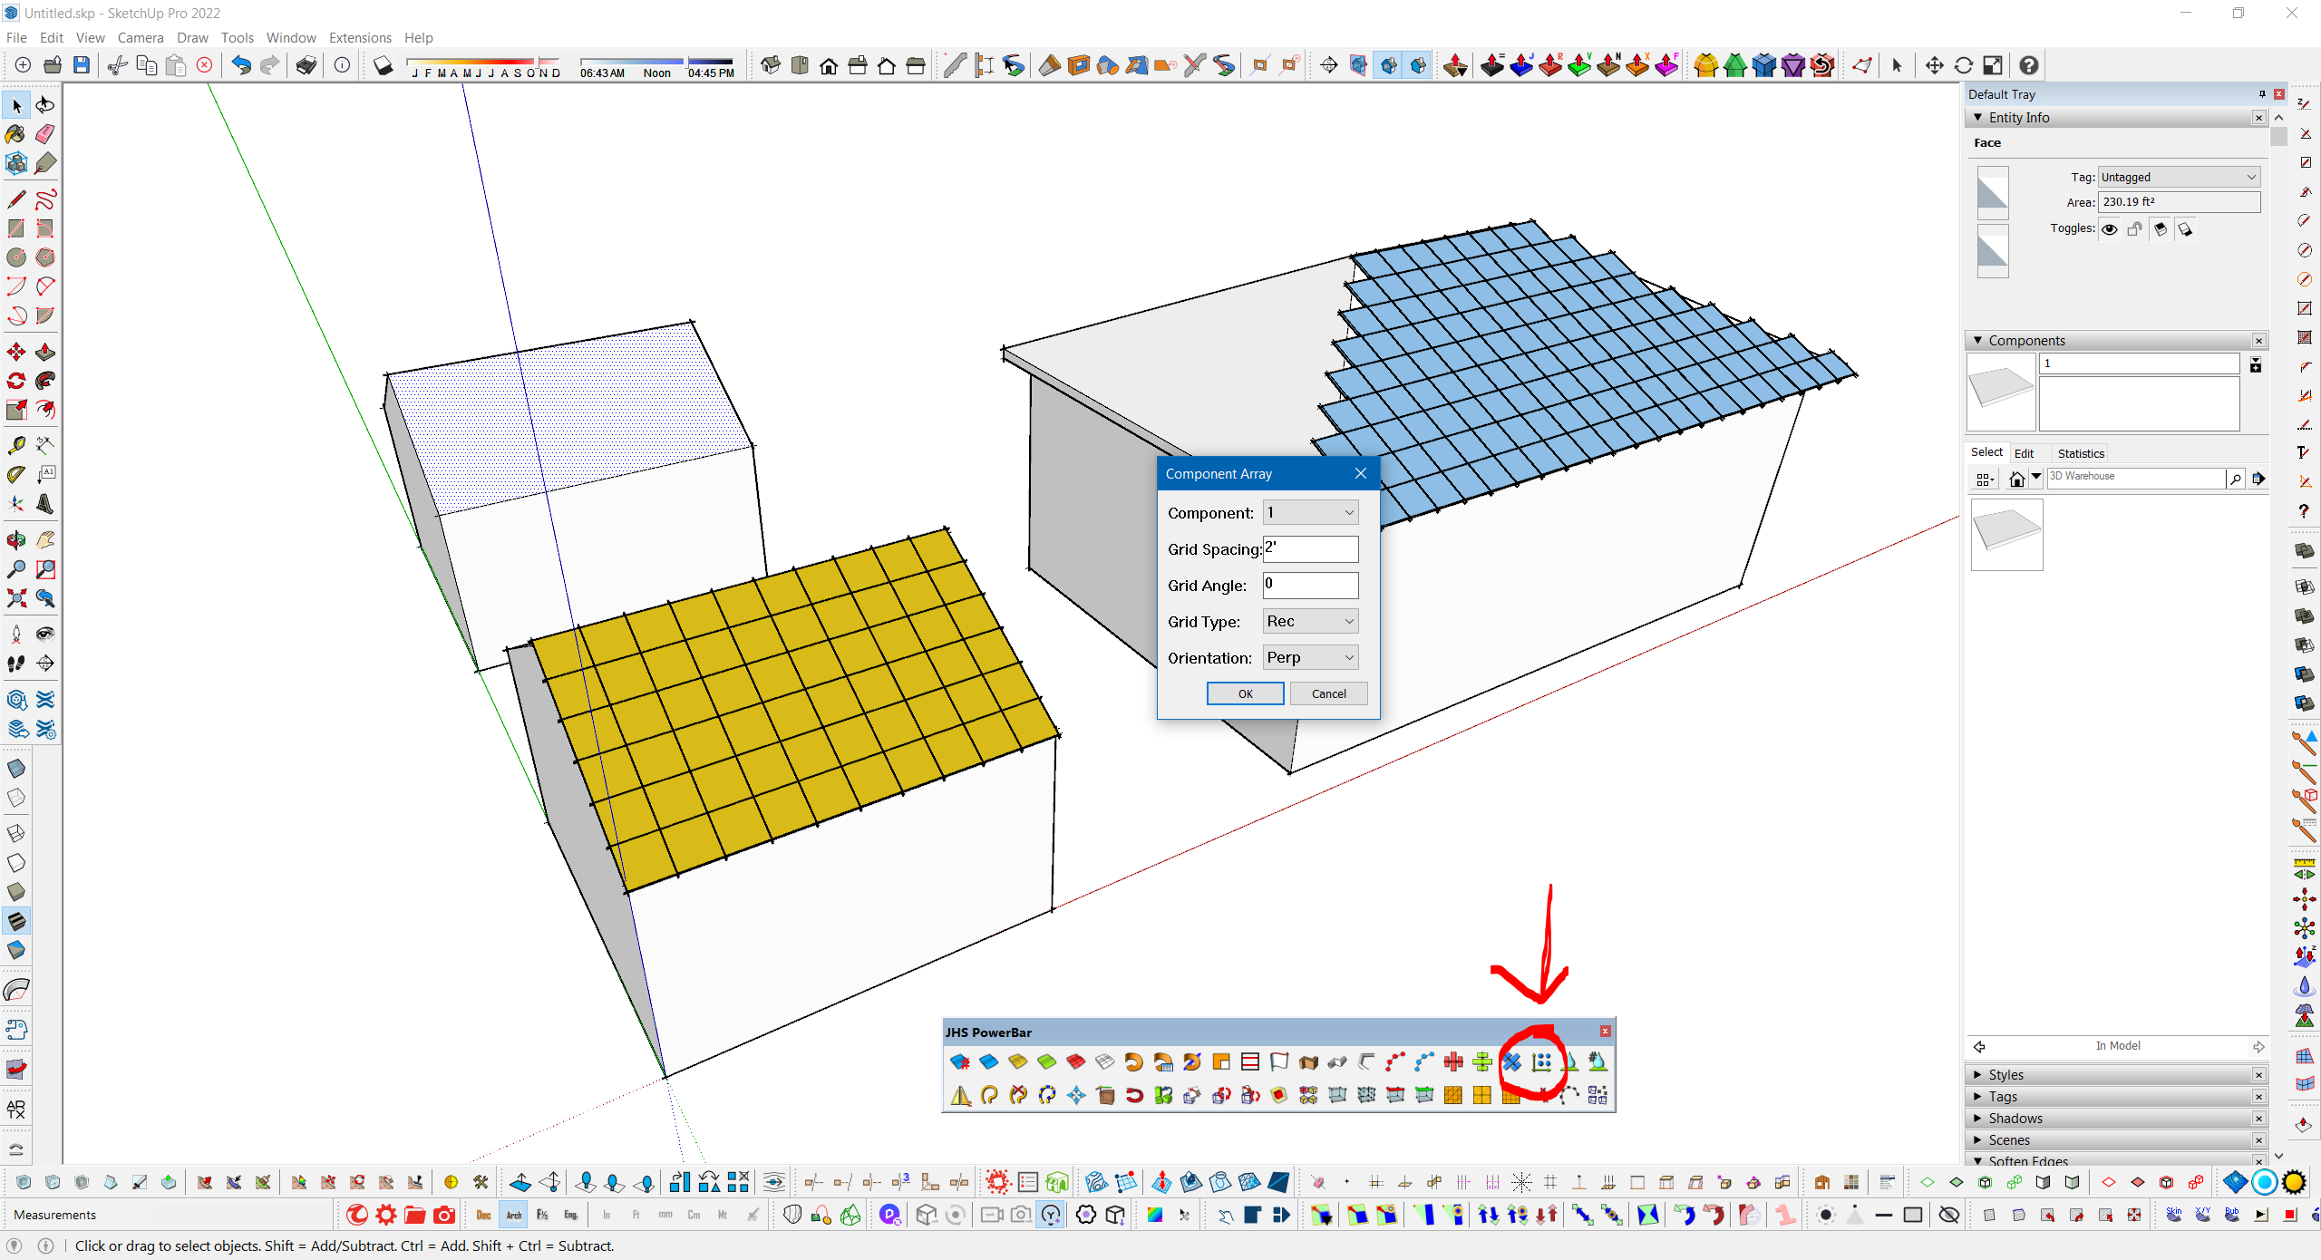Activate the Push/Pull tool
The width and height of the screenshot is (2321, 1260).
(x=45, y=352)
